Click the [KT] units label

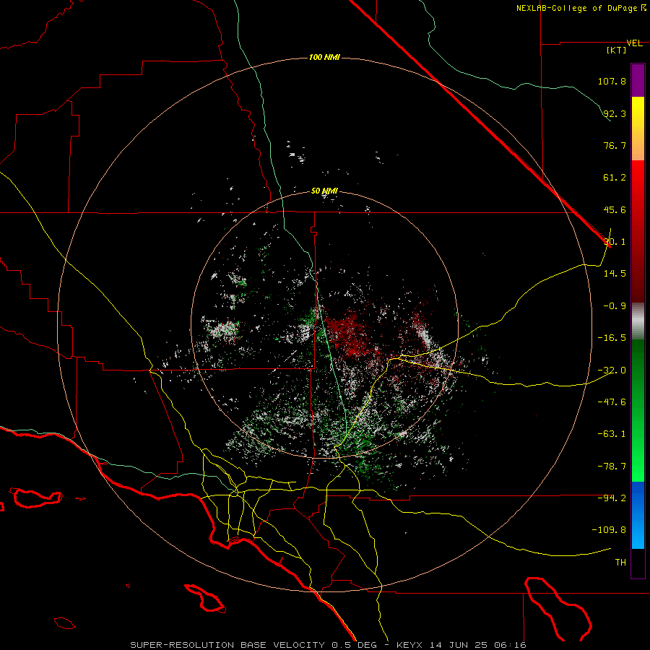click(617, 50)
